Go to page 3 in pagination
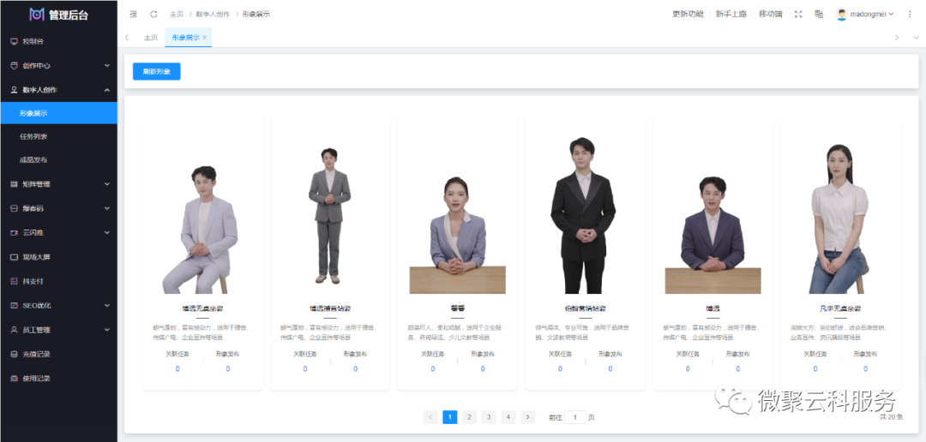This screenshot has height=442, width=926. coord(489,417)
